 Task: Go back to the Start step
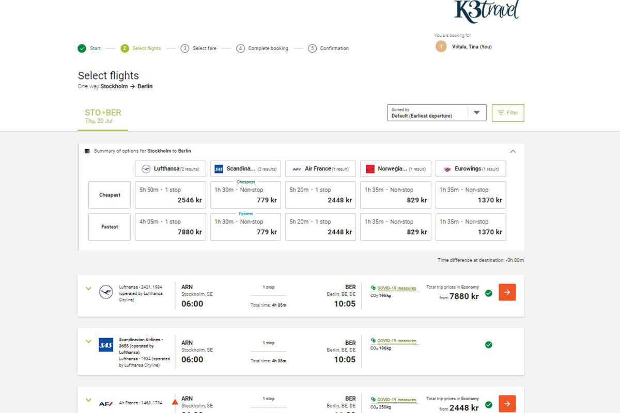pyautogui.click(x=89, y=49)
